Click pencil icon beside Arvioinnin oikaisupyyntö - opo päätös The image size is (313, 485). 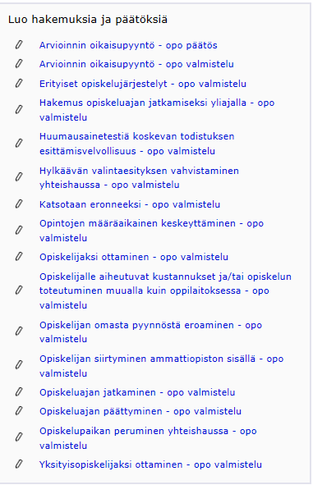pyautogui.click(x=19, y=45)
